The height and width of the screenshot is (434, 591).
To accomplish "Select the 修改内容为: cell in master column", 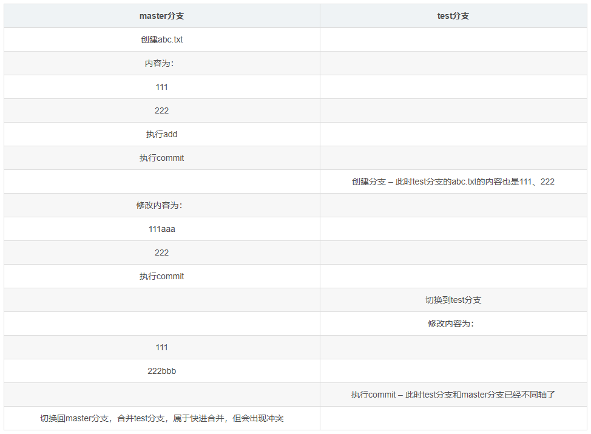I will (161, 205).
